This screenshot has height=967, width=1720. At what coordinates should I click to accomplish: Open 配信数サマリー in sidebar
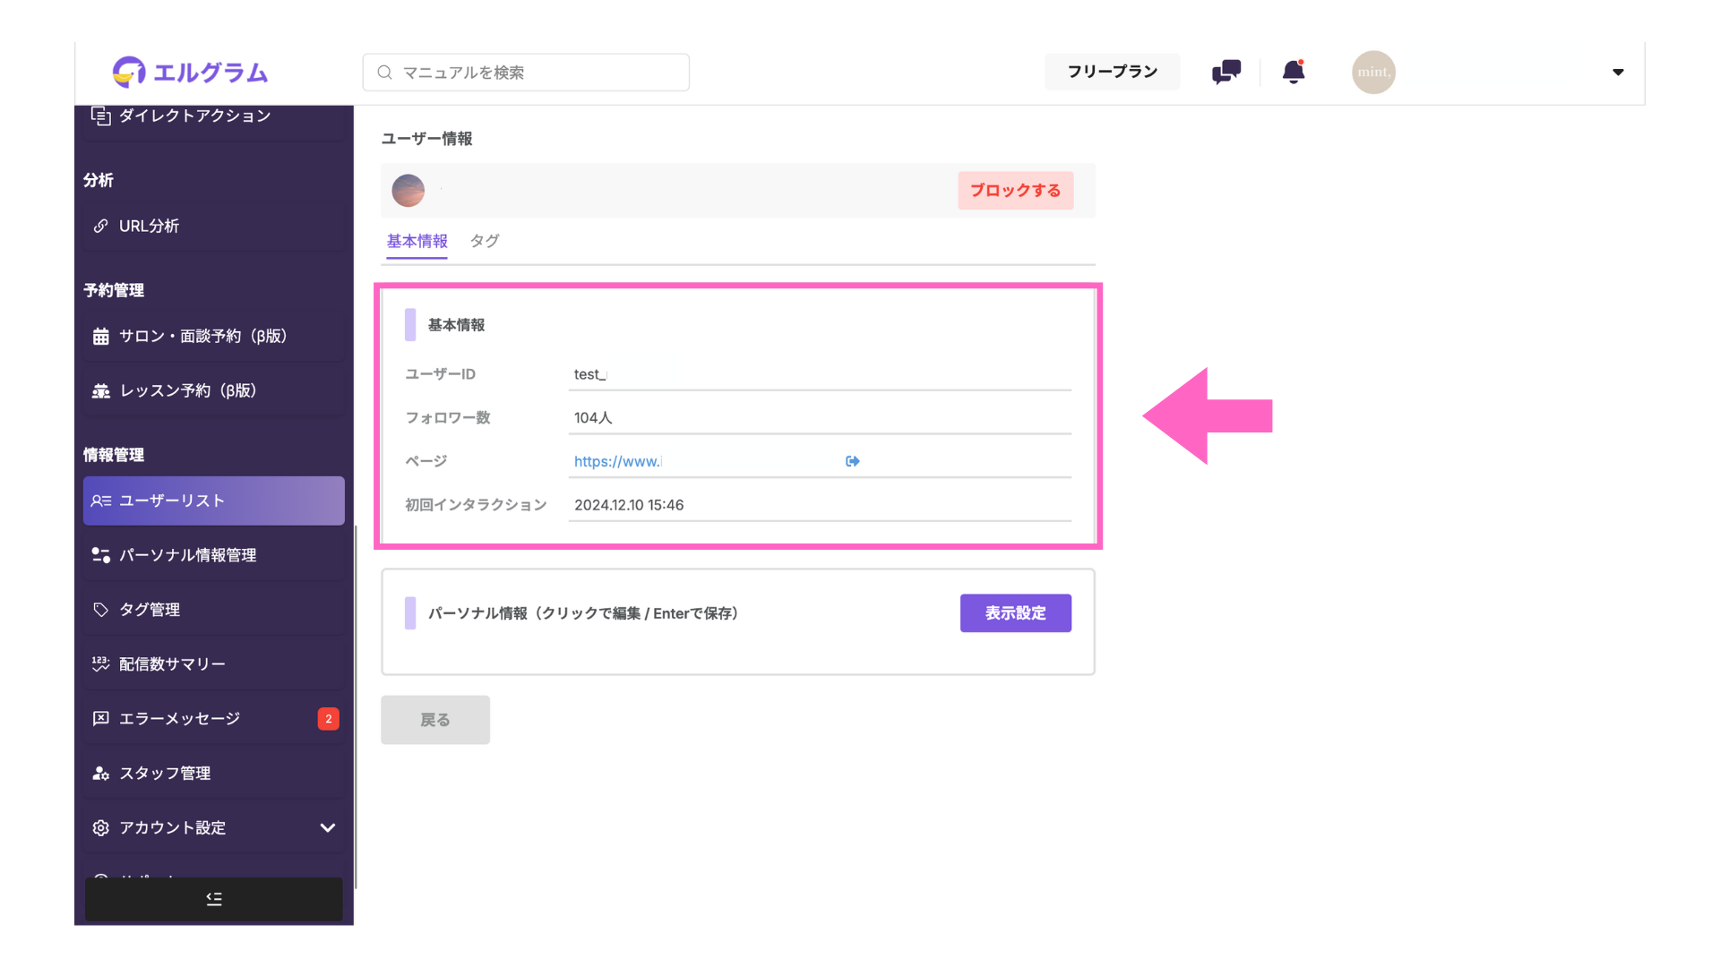(214, 664)
